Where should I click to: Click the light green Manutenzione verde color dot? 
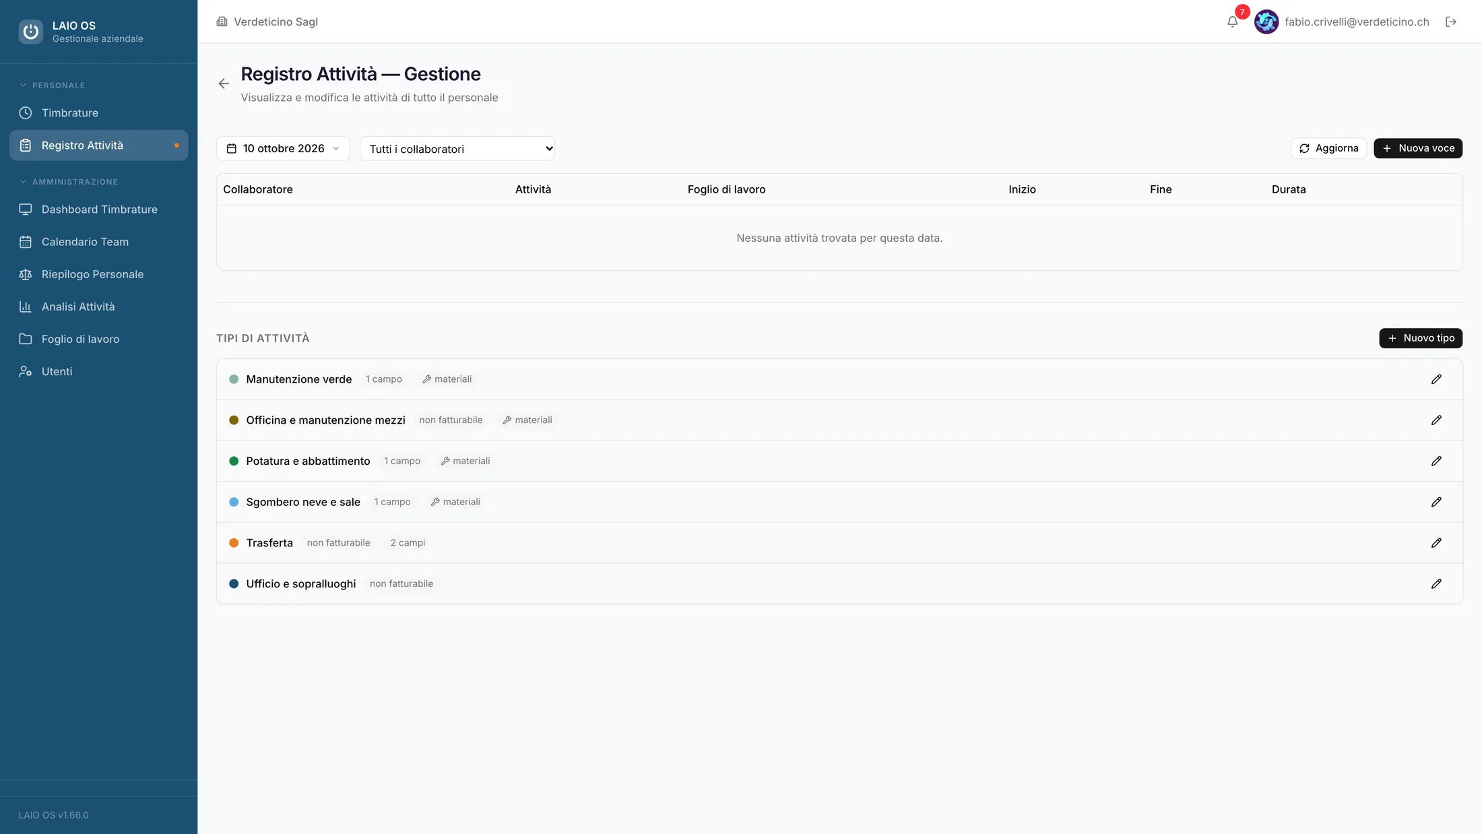coord(234,379)
